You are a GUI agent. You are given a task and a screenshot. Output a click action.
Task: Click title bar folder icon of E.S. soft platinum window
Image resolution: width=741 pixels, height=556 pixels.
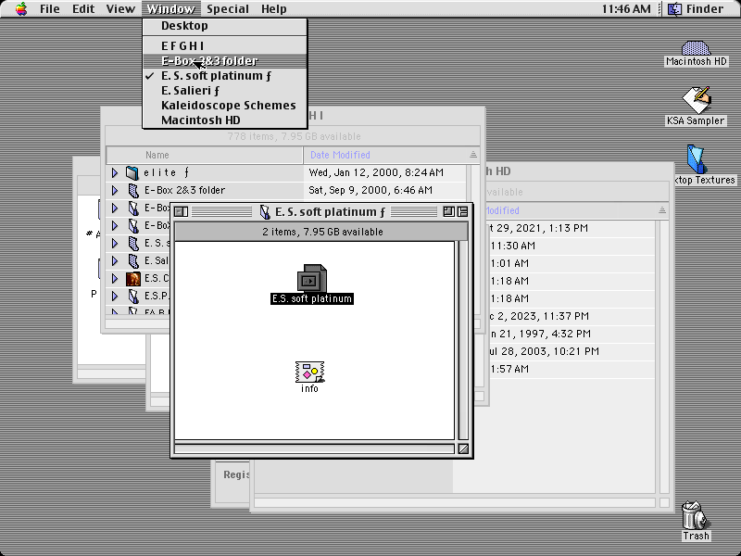265,212
